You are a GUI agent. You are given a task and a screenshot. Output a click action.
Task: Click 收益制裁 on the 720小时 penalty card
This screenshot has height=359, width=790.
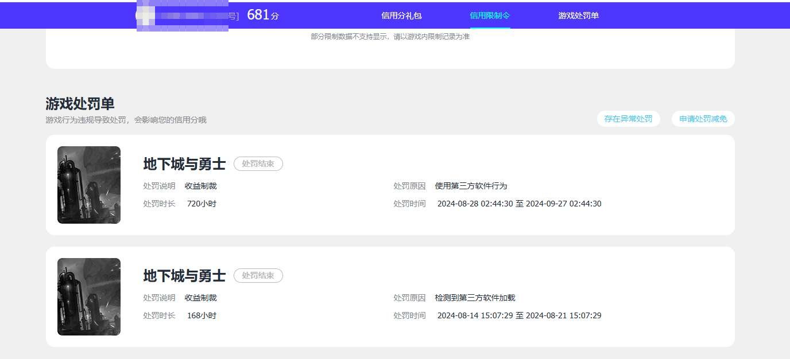pos(200,186)
